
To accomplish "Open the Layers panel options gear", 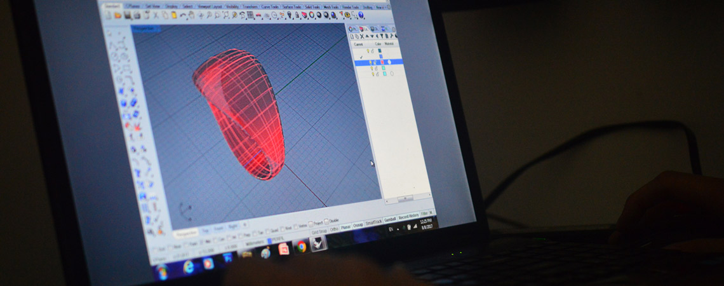I will click(x=393, y=30).
